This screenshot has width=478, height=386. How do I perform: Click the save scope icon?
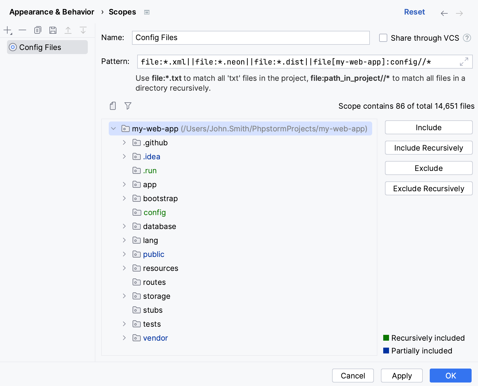53,30
